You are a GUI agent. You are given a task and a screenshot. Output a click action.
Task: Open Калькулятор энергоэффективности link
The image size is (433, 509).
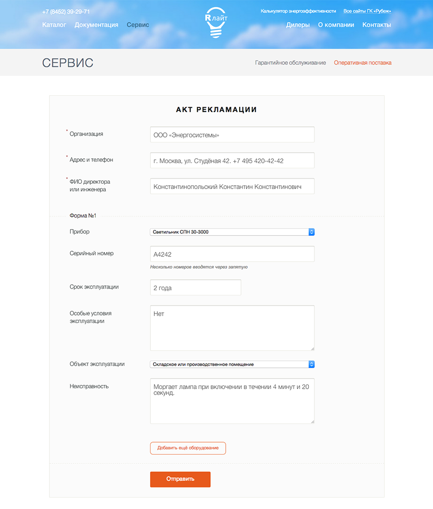(x=298, y=11)
